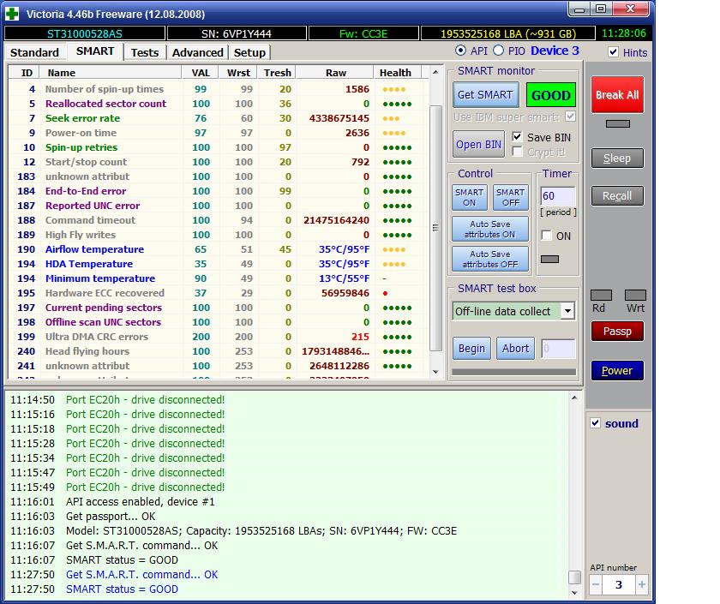
Task: Toggle the Crypt it! checkbox
Action: (517, 152)
